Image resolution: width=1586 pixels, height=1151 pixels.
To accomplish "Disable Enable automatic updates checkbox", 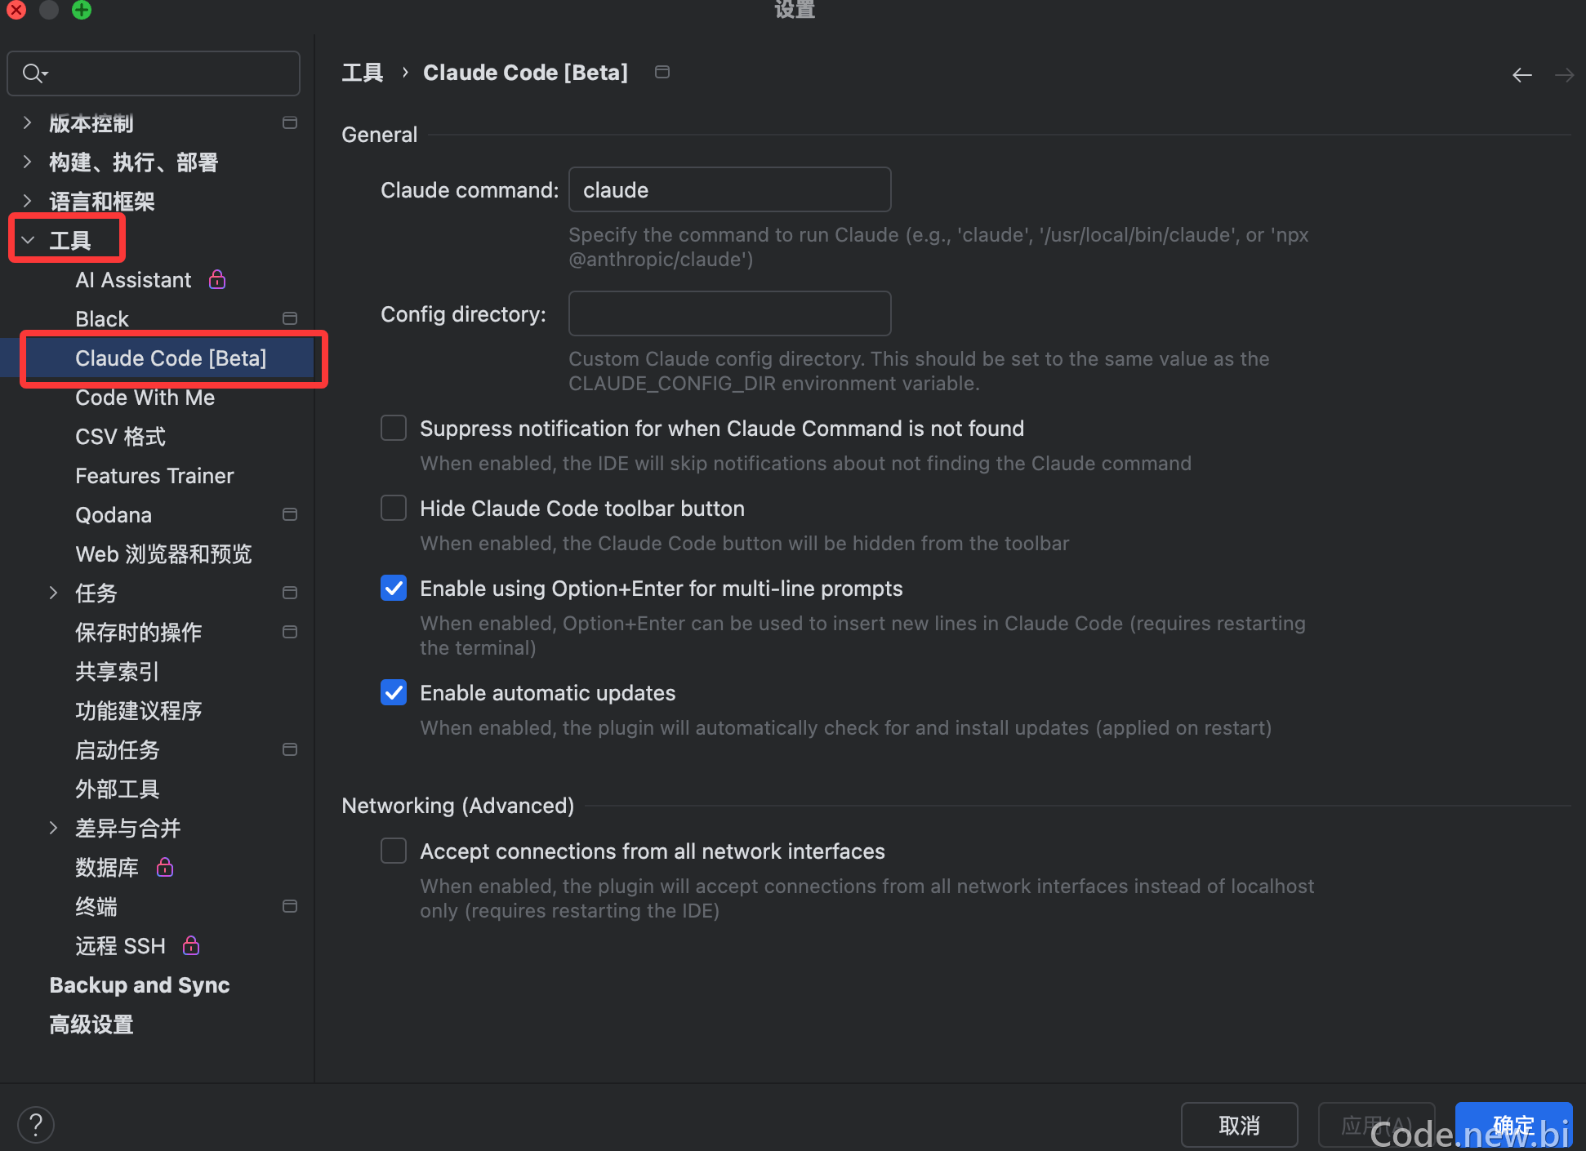I will pyautogui.click(x=394, y=692).
